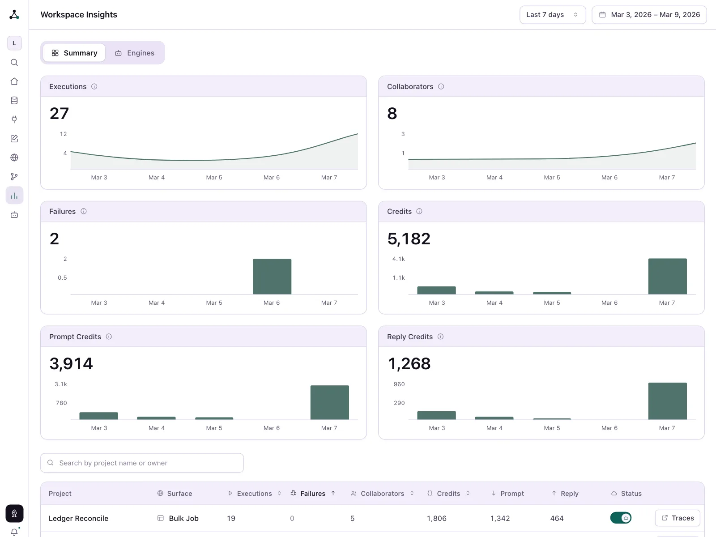Click the Workspace Insights page title
The height and width of the screenshot is (537, 716).
click(79, 15)
